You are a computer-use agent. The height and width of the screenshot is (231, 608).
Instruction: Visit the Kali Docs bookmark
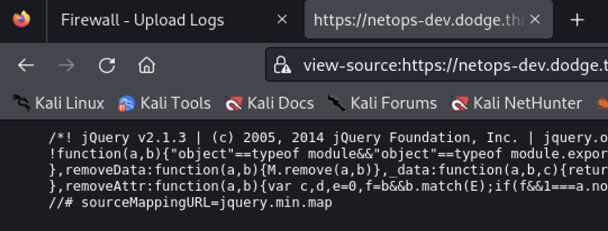[270, 103]
